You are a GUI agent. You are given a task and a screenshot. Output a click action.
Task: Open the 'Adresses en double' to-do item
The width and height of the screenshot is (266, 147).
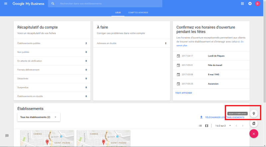click(x=132, y=43)
